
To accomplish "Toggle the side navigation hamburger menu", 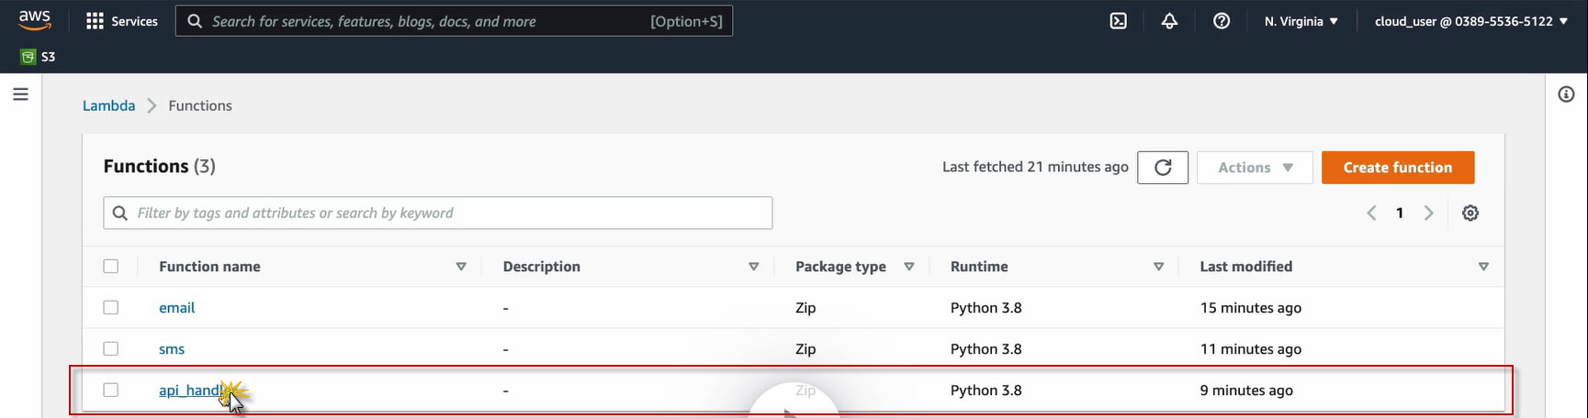I will click(x=20, y=94).
